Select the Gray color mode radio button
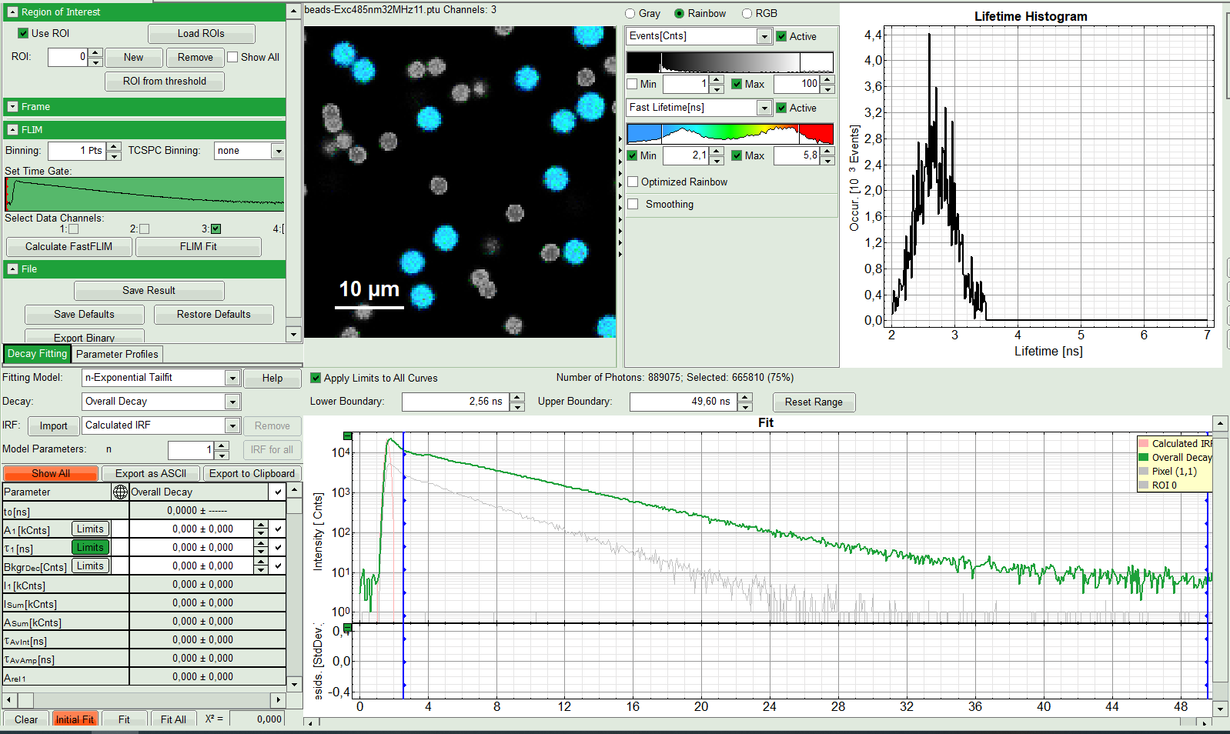Image resolution: width=1230 pixels, height=734 pixels. pyautogui.click(x=630, y=13)
